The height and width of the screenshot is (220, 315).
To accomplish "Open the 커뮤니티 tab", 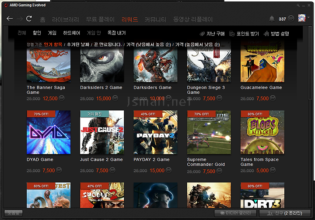I will pyautogui.click(x=155, y=20).
